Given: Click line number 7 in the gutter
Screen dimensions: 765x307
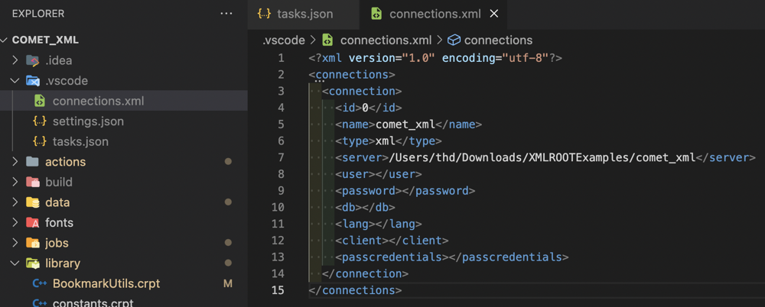Looking at the screenshot, I should (281, 157).
